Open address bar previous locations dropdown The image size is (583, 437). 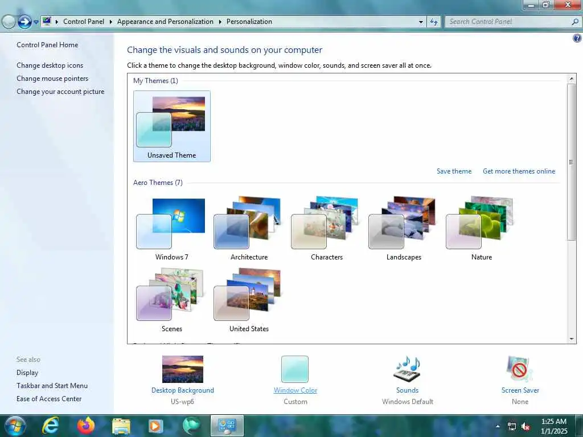click(x=421, y=22)
